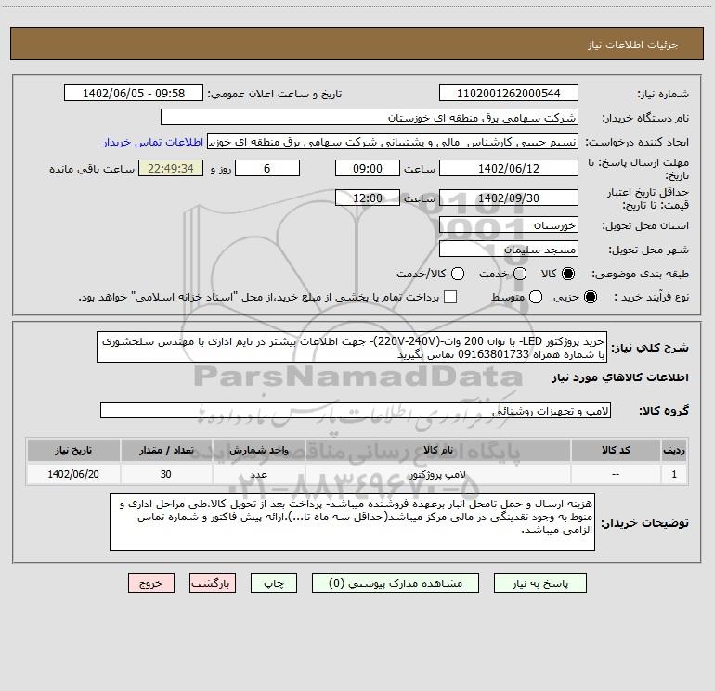Click پاسخ به نیاز button
Viewport: 715px width, 691px height.
[539, 583]
